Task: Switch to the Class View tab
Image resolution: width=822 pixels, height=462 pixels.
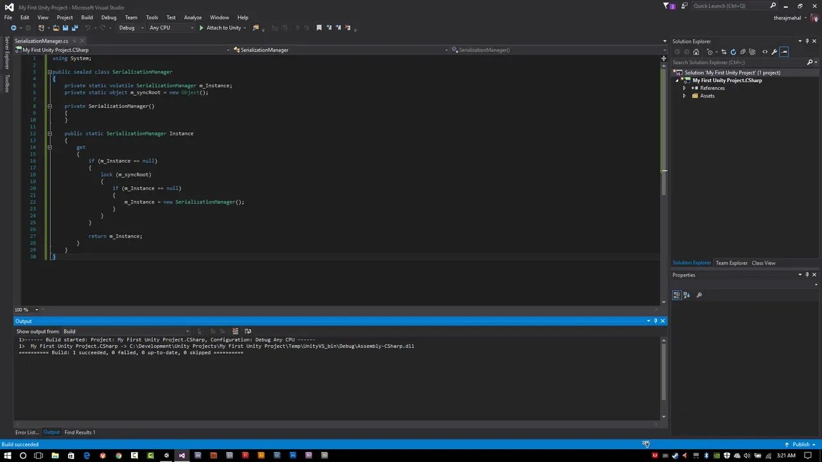Action: [x=764, y=263]
